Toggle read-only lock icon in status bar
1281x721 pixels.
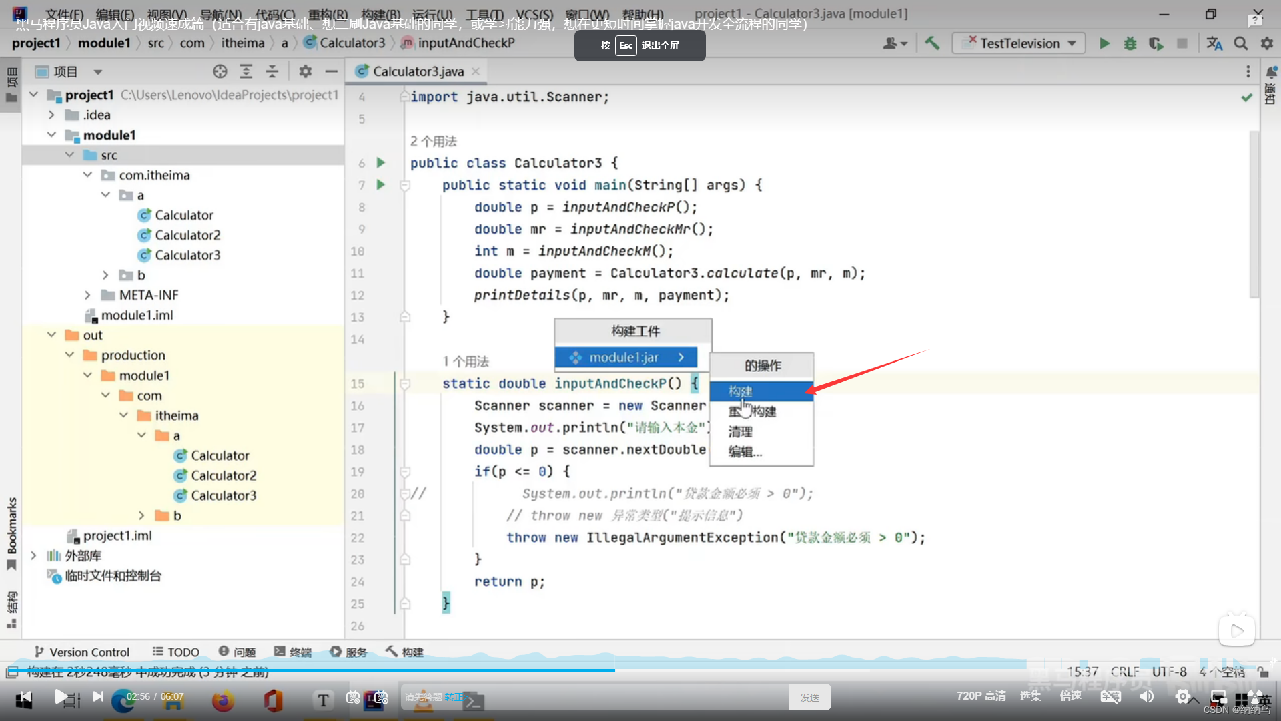1262,671
